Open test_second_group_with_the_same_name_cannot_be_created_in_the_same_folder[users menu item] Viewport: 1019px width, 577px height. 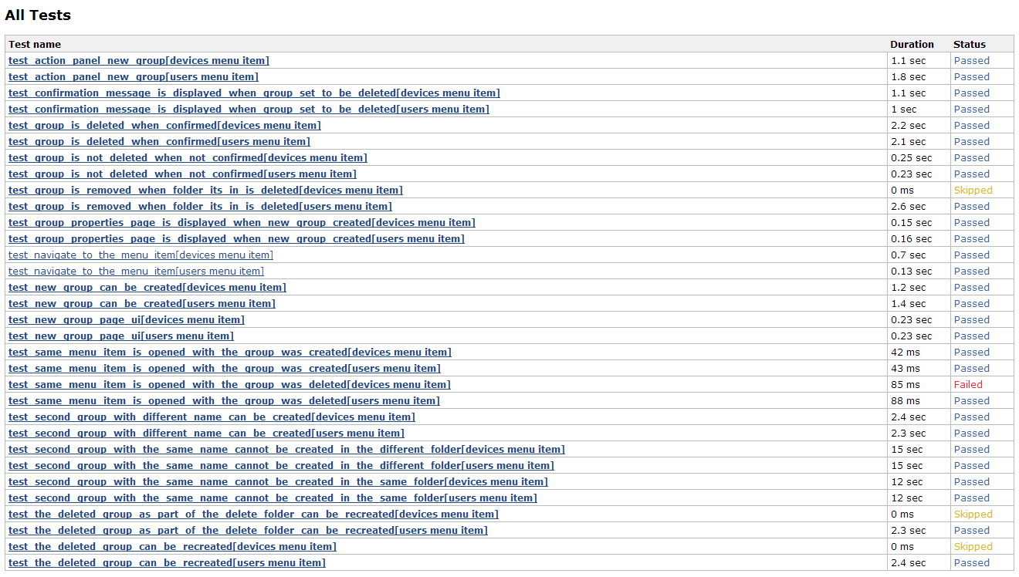tap(273, 498)
